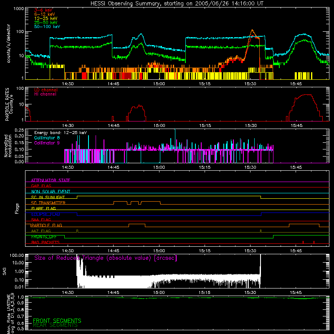
Task: Click the 'Mon. Rate LIVETIME' axis label
Action: pyautogui.click(x=8, y=314)
